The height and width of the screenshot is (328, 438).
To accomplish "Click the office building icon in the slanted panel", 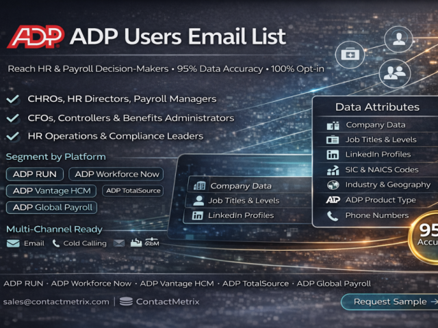I will click(199, 185).
